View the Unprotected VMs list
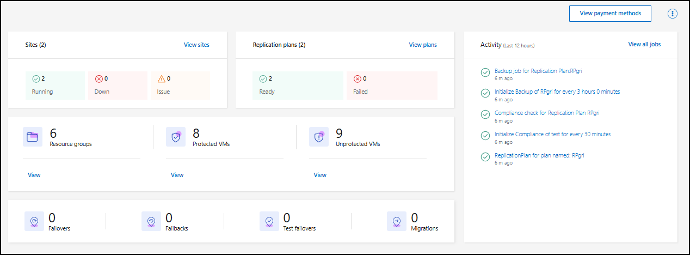690x255 pixels. [321, 175]
